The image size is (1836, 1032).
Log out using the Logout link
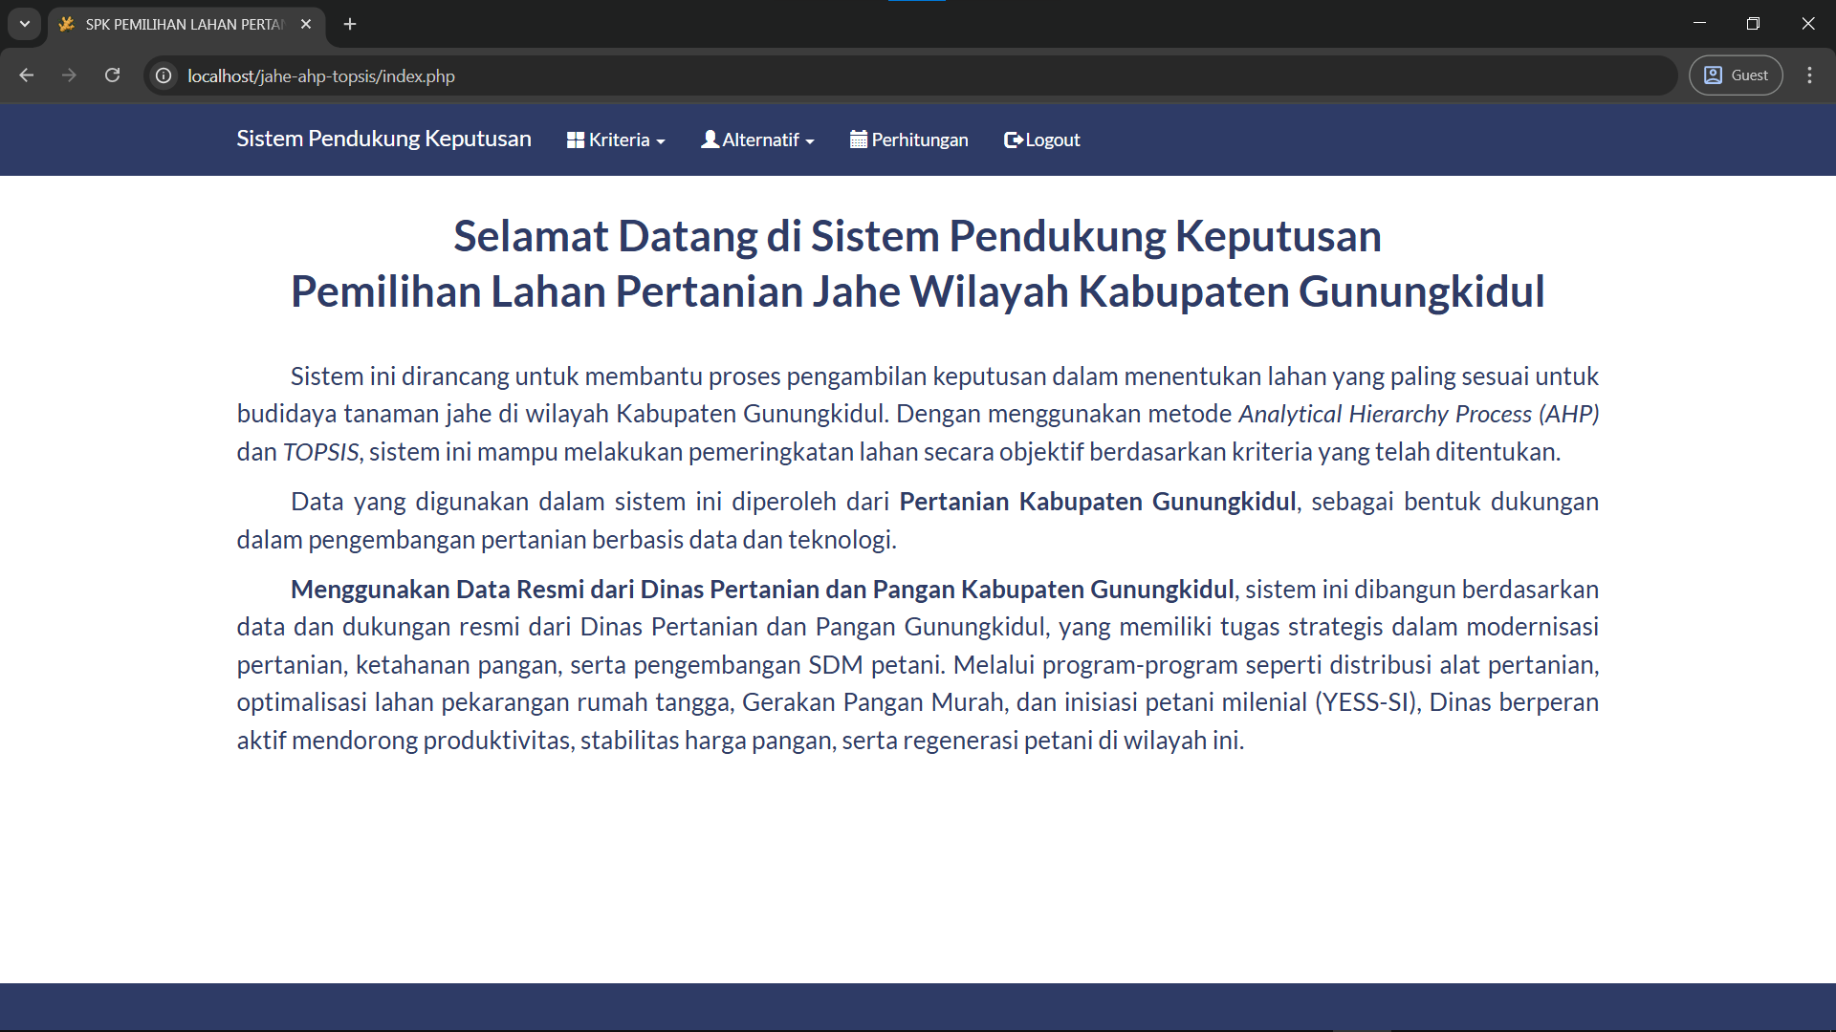click(x=1041, y=140)
